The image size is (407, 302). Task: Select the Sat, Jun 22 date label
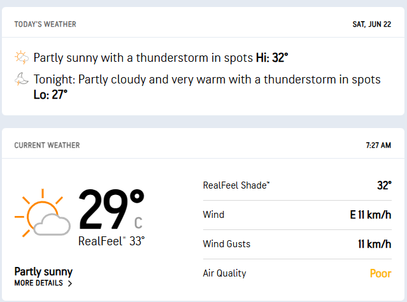pyautogui.click(x=371, y=24)
